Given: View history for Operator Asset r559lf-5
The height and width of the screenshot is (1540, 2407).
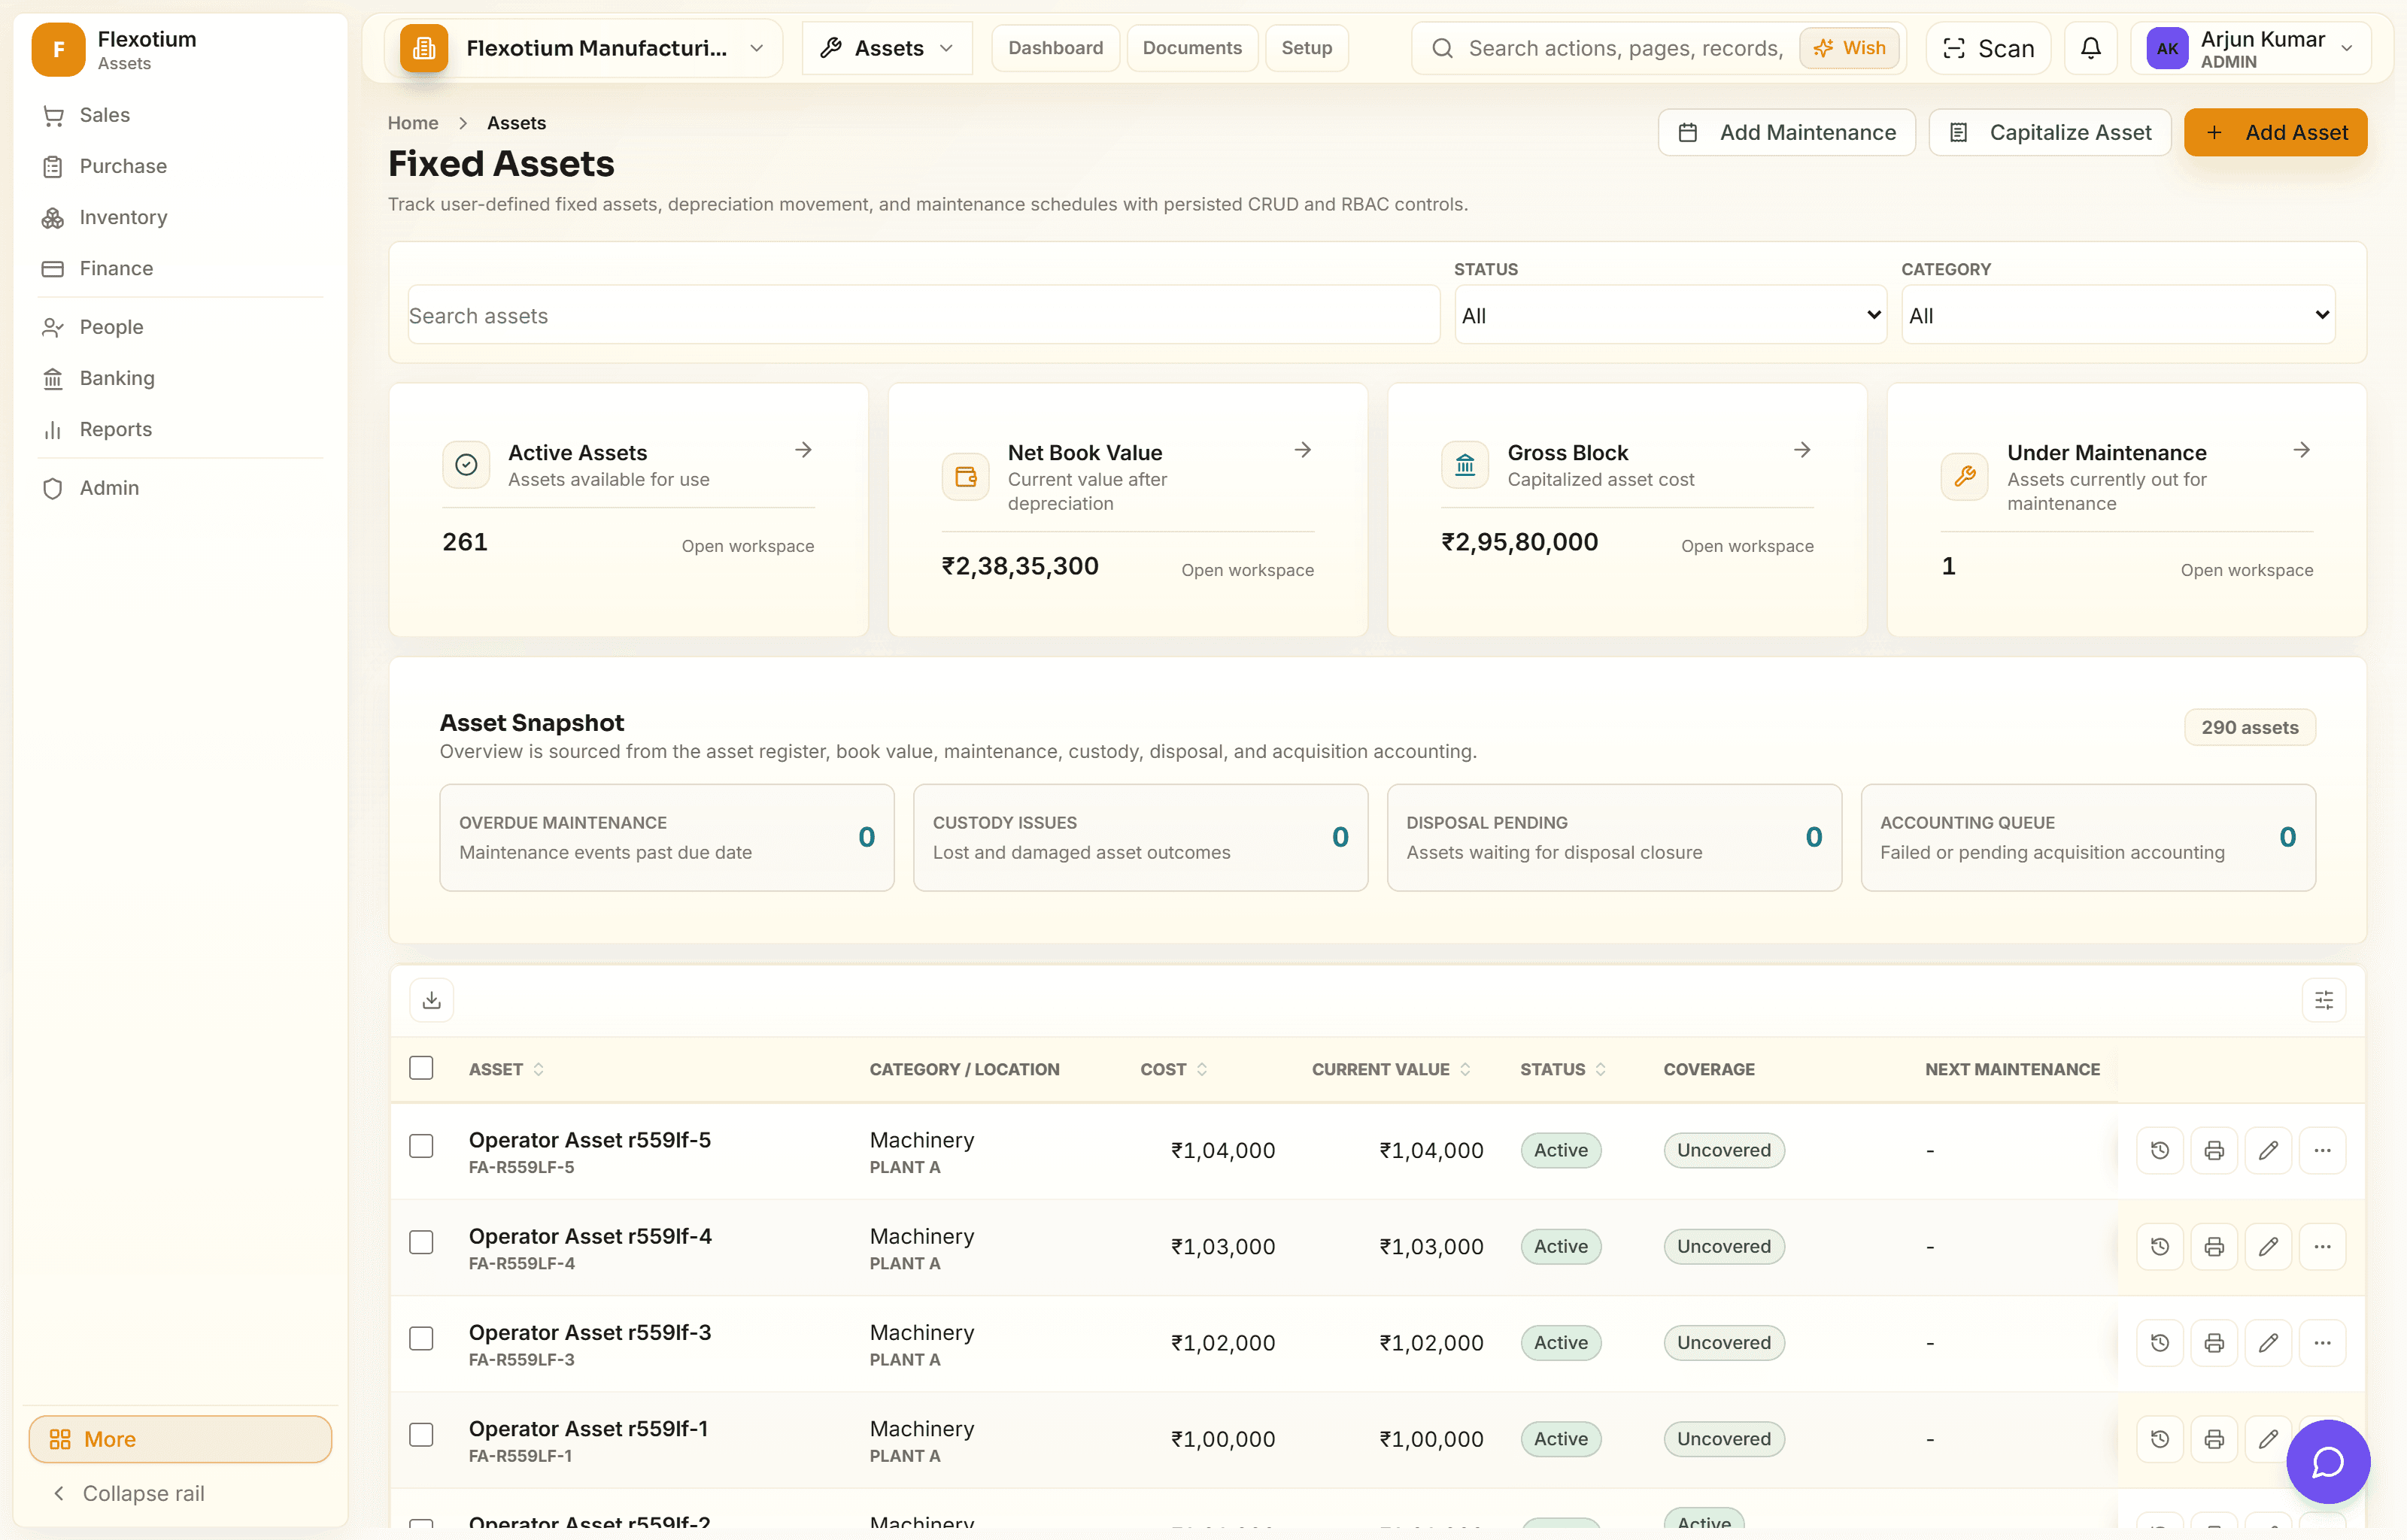Looking at the screenshot, I should point(2160,1150).
